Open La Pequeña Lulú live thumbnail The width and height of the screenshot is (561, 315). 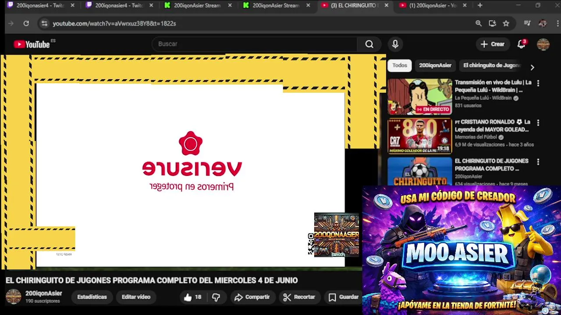[x=419, y=97]
